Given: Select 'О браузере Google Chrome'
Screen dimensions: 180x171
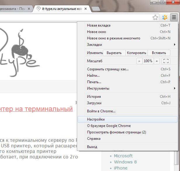Looking at the screenshot, I should point(127,126).
